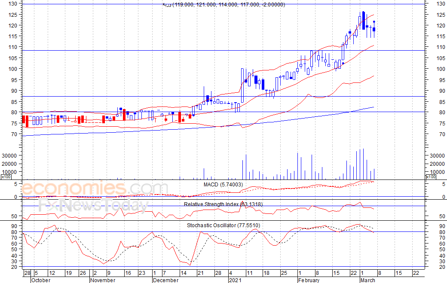The image size is (447, 283).
Task: Click date label 25 in January 2021
Action: [284, 273]
